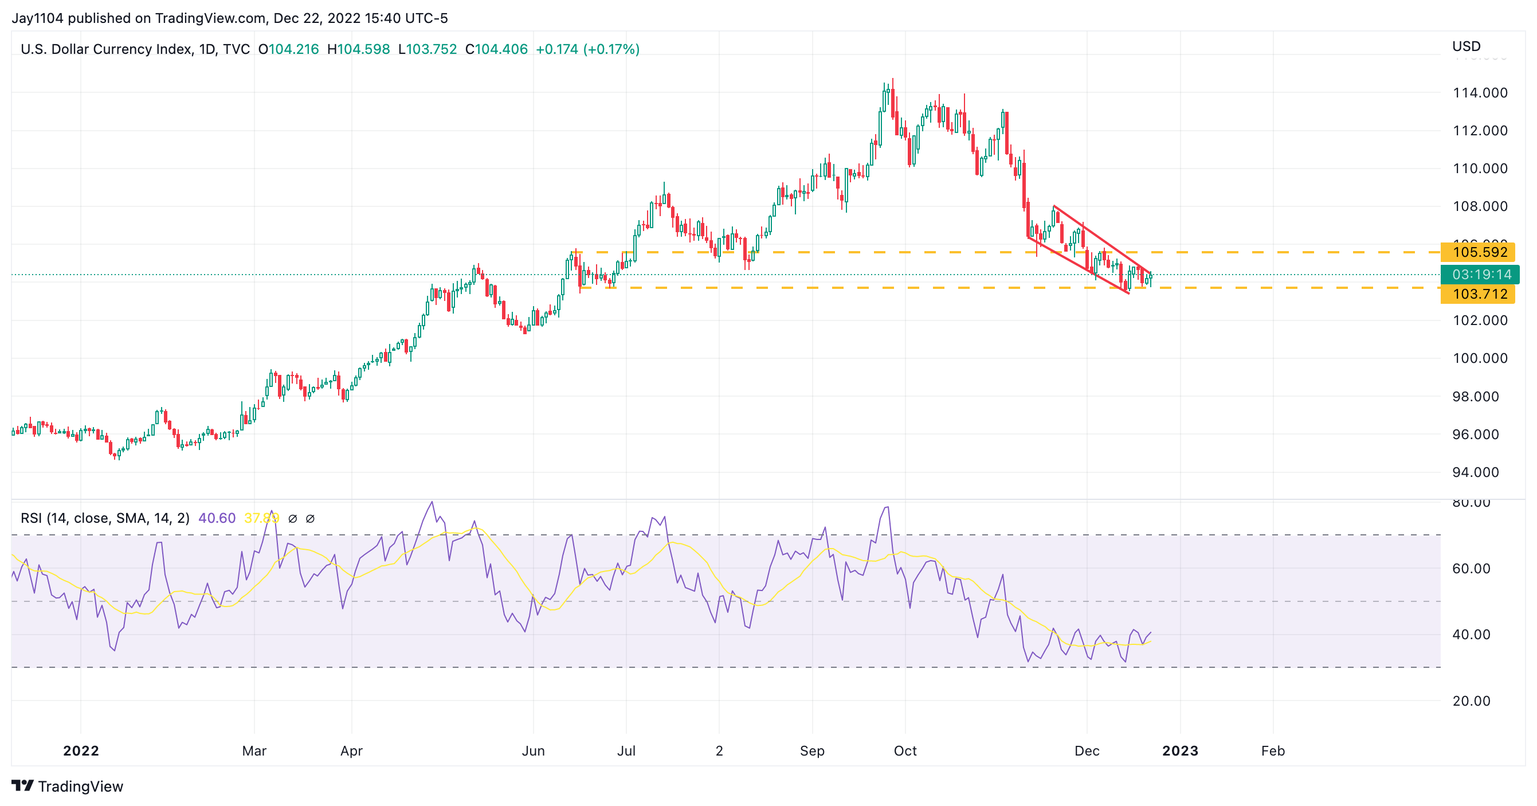Click the low value L103.752
Screen dimensions: 1537x806
(x=427, y=49)
